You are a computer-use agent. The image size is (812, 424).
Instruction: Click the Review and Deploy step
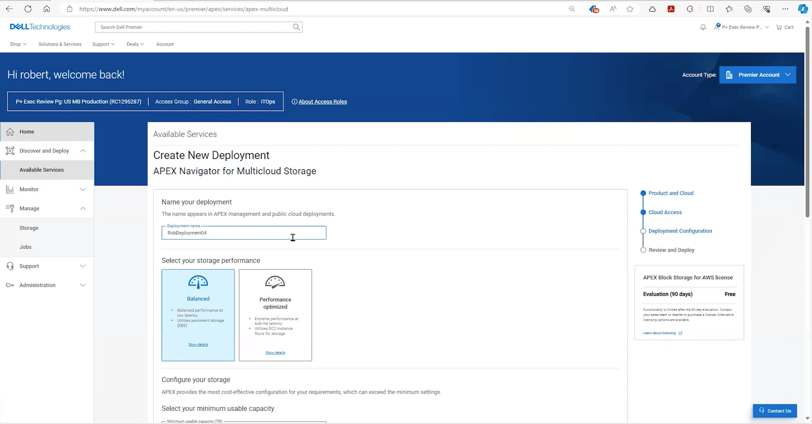(x=671, y=250)
